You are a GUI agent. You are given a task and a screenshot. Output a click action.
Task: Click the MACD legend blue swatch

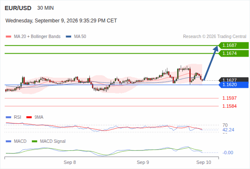click(8, 142)
